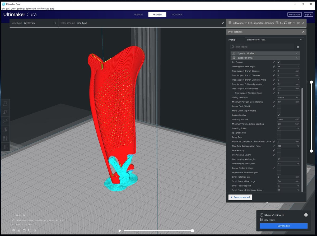Select the Support Blocker tool
The width and height of the screenshot is (317, 236).
pyautogui.click(x=5, y=147)
